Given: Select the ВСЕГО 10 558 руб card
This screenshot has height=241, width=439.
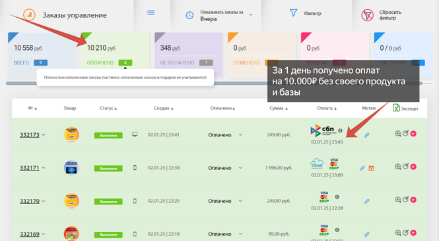Looking at the screenshot, I should tap(42, 55).
